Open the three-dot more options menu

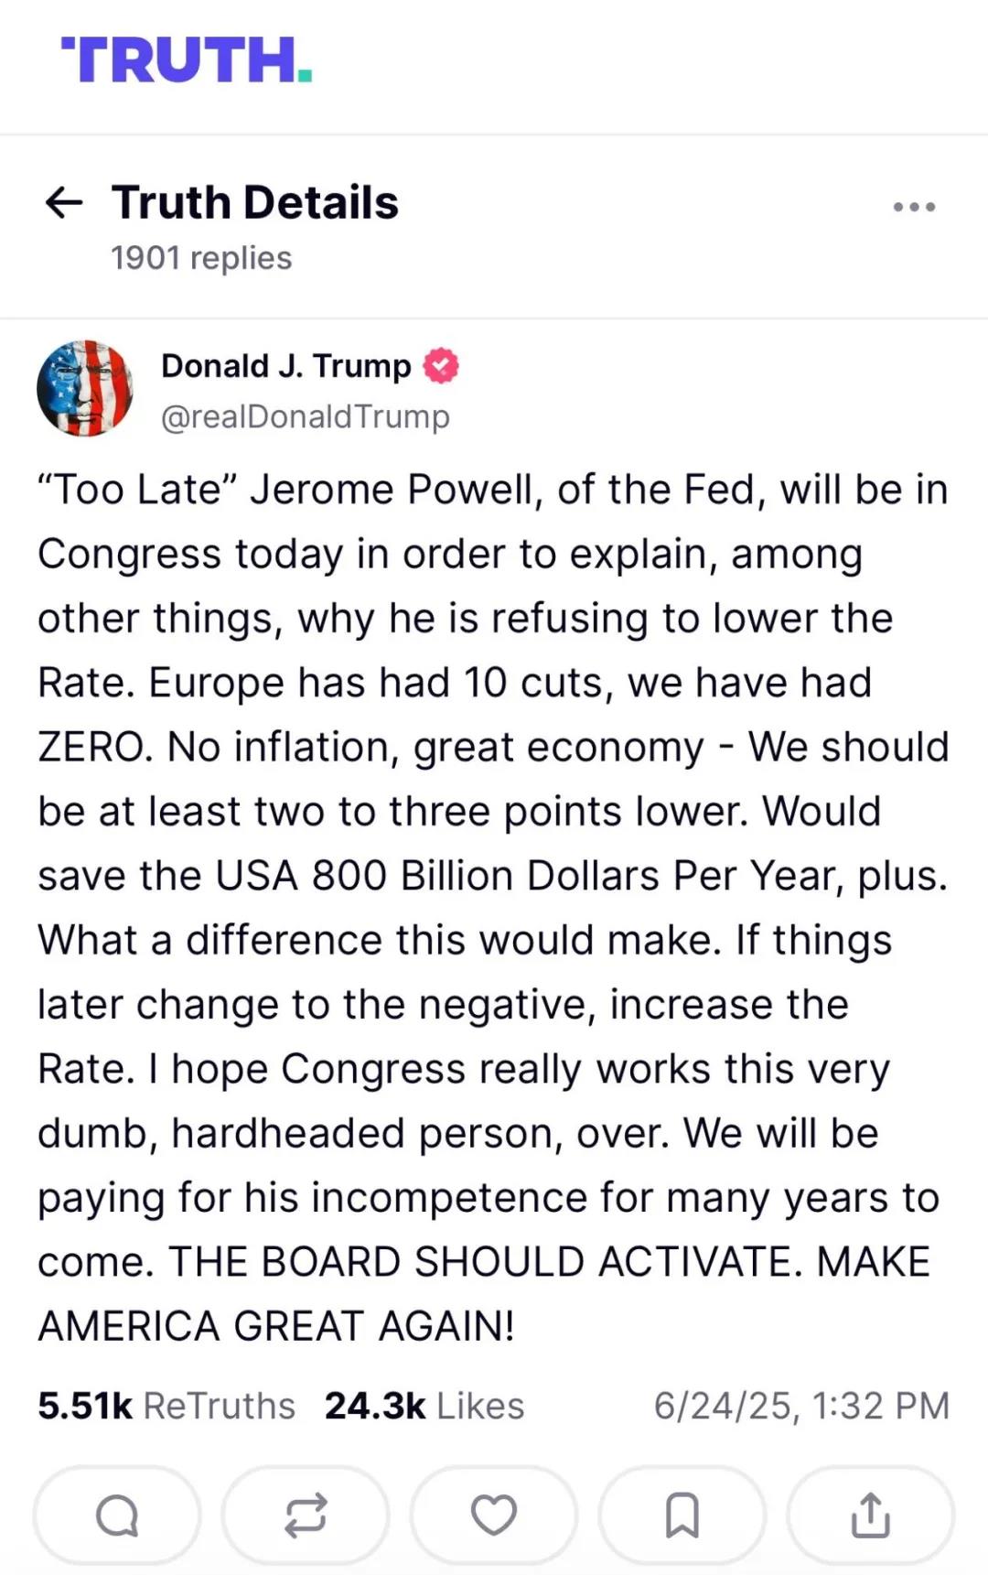[x=914, y=207]
